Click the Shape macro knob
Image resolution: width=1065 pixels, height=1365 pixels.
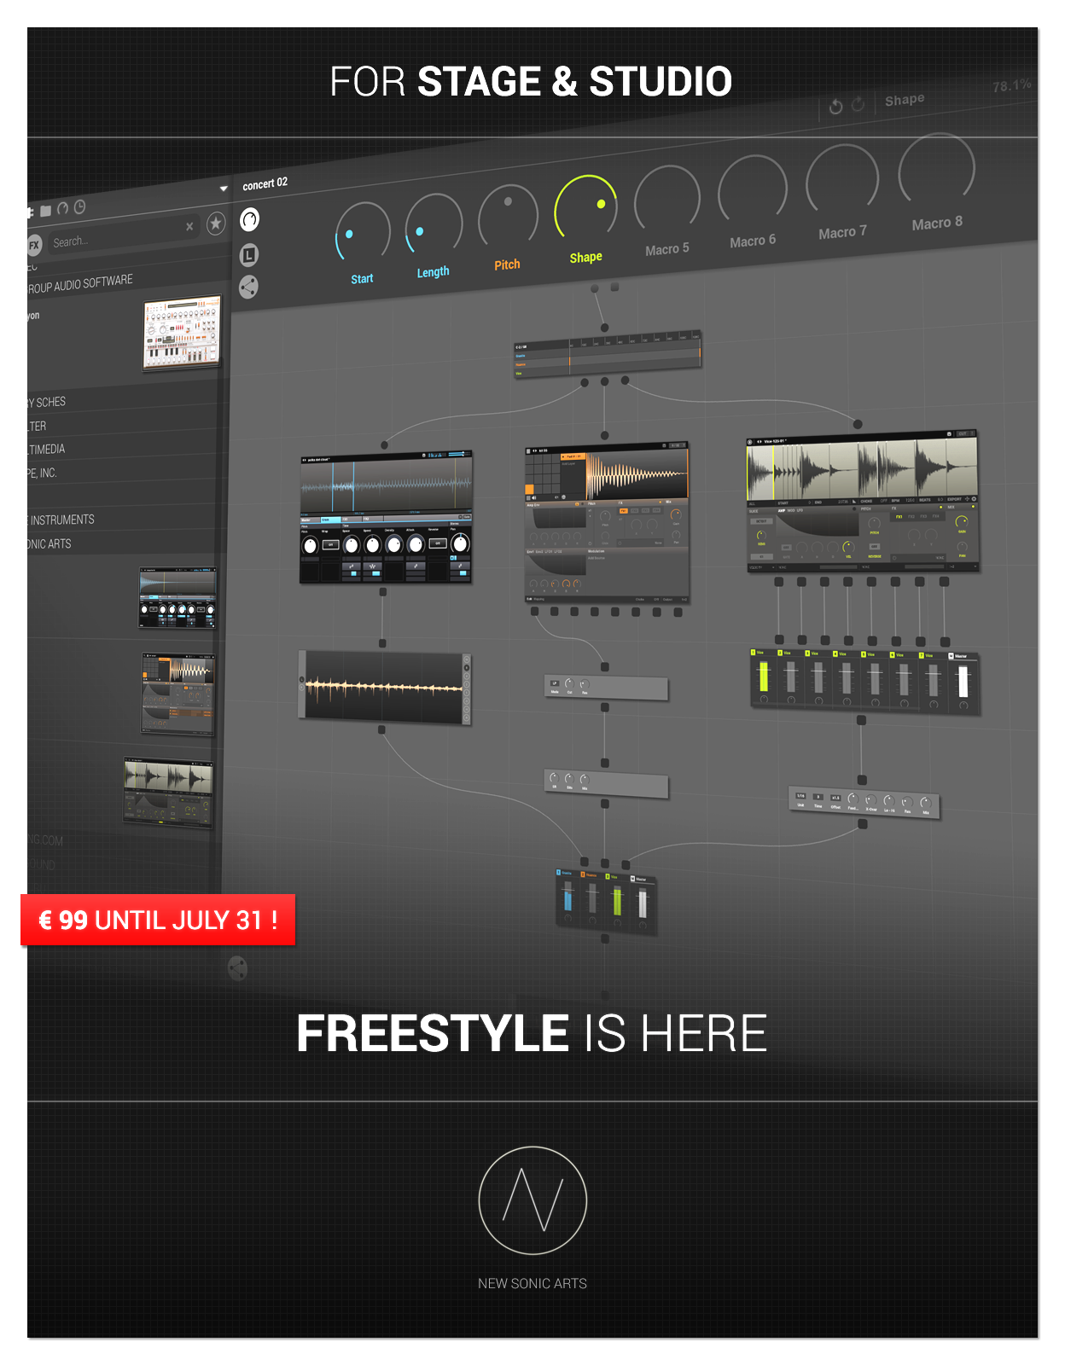pos(585,207)
